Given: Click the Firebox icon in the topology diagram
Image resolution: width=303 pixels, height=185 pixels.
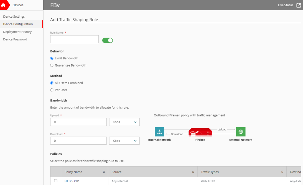Looking at the screenshot, I should click(200, 133).
